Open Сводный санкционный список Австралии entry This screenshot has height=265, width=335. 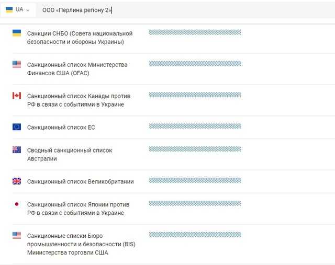(x=70, y=155)
